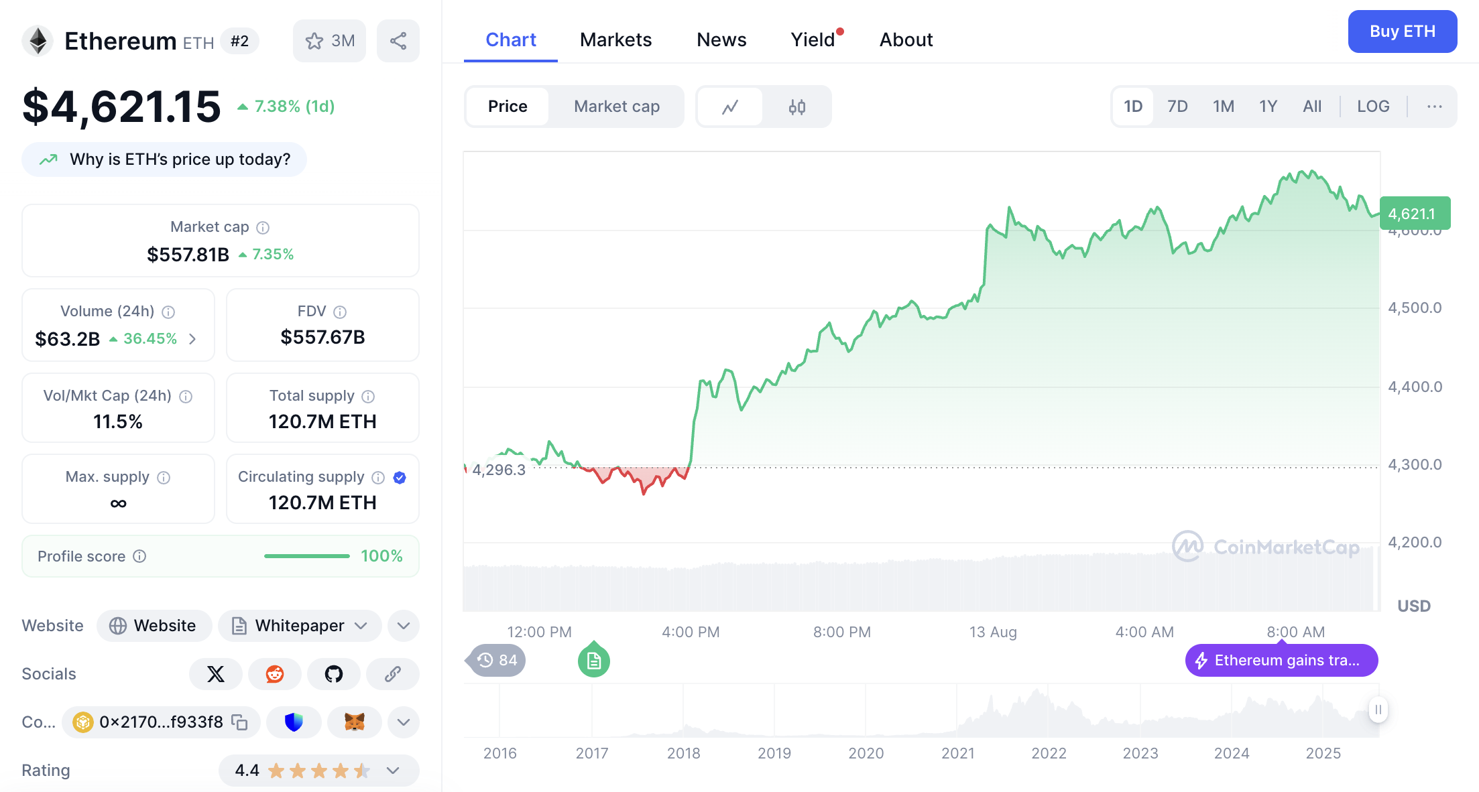Open the Yield tab
Image resolution: width=1479 pixels, height=792 pixels.
813,40
